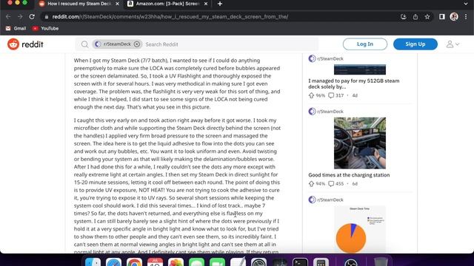
Task: Open r/SteamDeck link above charging station post
Action: tap(330, 112)
